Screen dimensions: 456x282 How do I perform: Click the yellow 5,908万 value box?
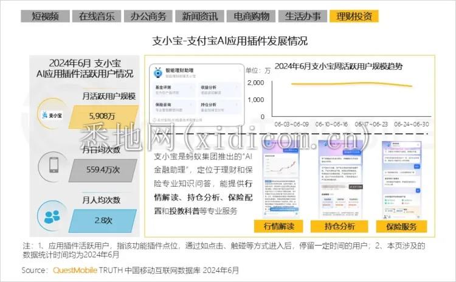pos(103,117)
